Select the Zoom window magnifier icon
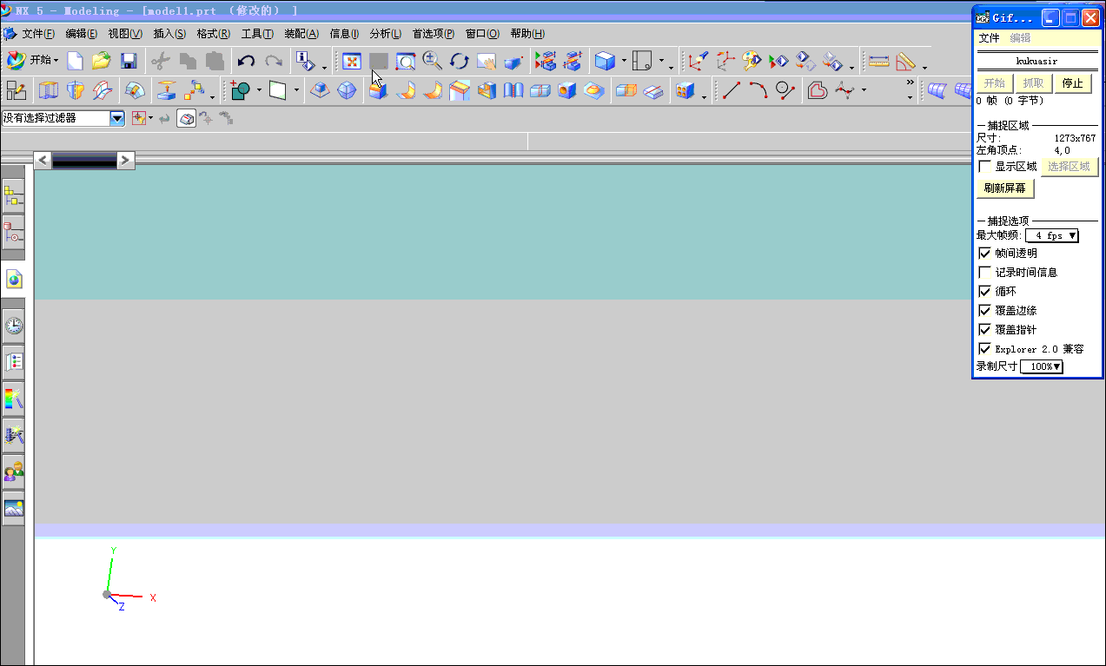The image size is (1106, 666). [x=406, y=61]
